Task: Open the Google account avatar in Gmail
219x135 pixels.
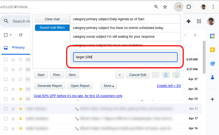Action: 211,21
